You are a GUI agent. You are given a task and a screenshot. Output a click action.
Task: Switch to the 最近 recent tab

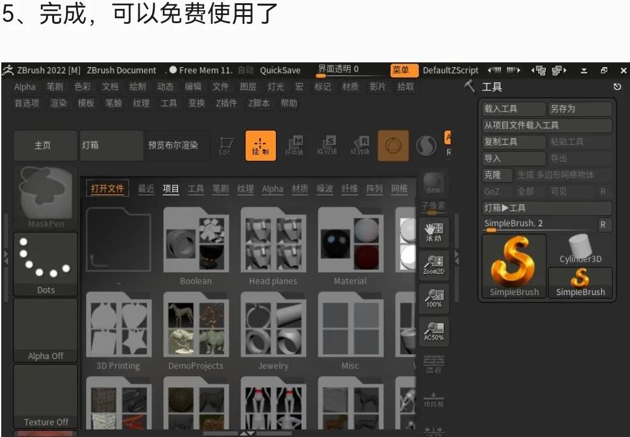coord(146,188)
